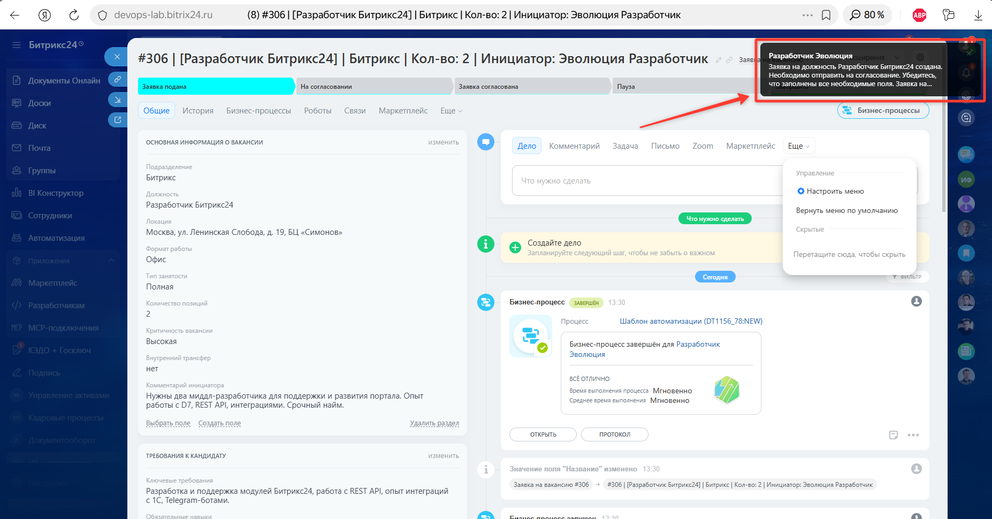Click the ПРОТОКОЛ button
This screenshot has height=519, width=992.
(x=615, y=434)
